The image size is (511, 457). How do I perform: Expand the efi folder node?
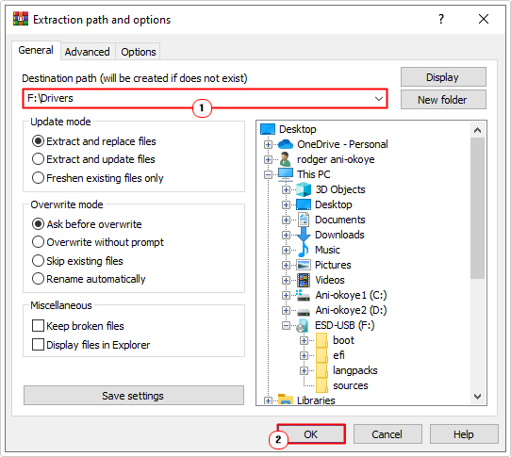click(304, 355)
